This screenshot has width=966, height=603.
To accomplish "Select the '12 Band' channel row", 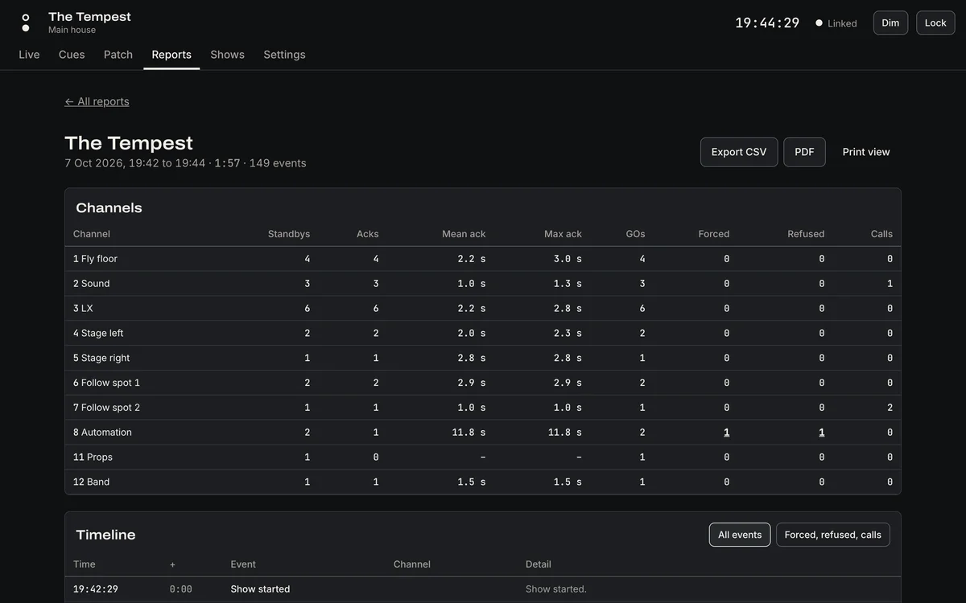I will point(483,482).
